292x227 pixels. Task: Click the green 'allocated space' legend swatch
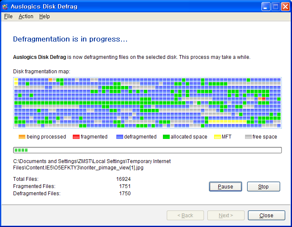(x=166, y=137)
